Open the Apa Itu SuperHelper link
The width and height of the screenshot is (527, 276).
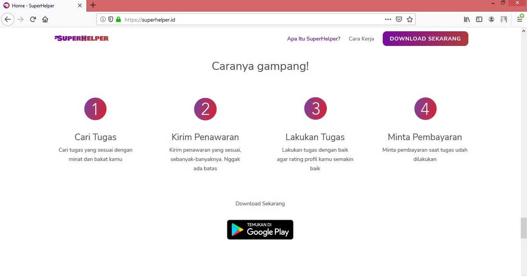click(313, 39)
